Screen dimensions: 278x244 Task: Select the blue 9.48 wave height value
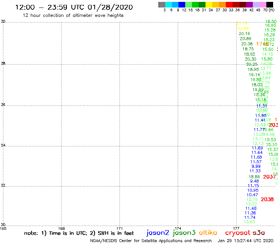click(x=254, y=181)
